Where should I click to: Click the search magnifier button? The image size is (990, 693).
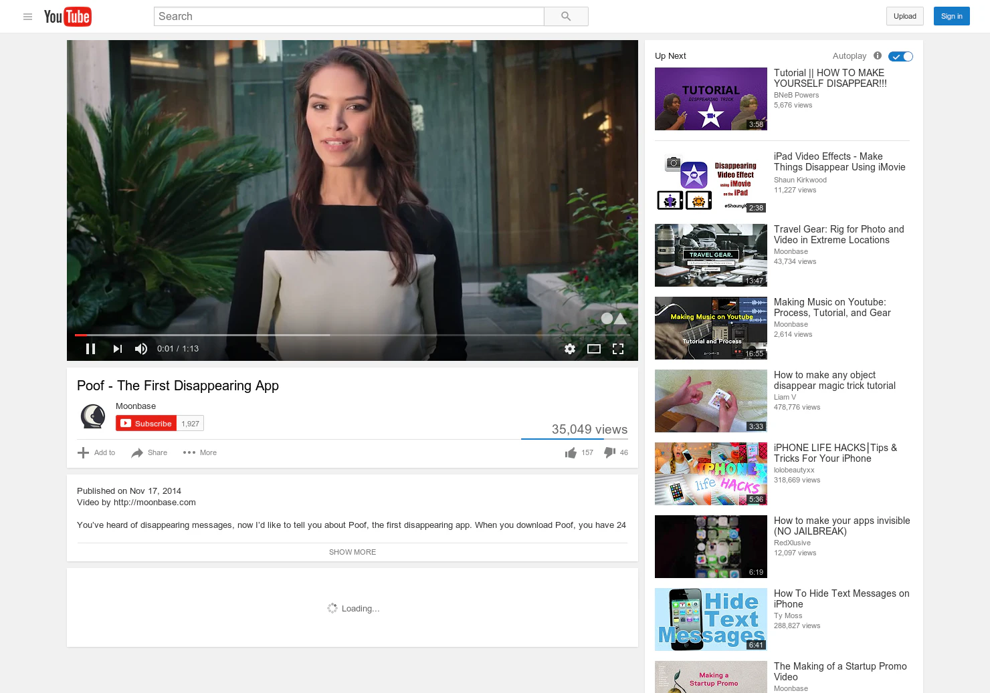point(566,17)
